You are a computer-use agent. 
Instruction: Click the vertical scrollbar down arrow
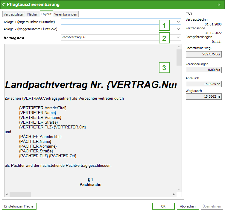point(179,189)
